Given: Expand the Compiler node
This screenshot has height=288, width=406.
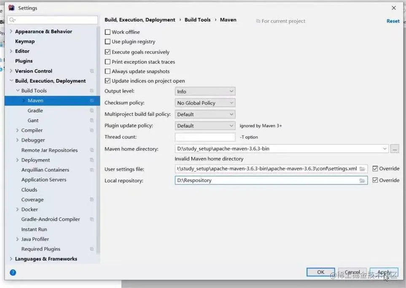Looking at the screenshot, I should click(17, 130).
